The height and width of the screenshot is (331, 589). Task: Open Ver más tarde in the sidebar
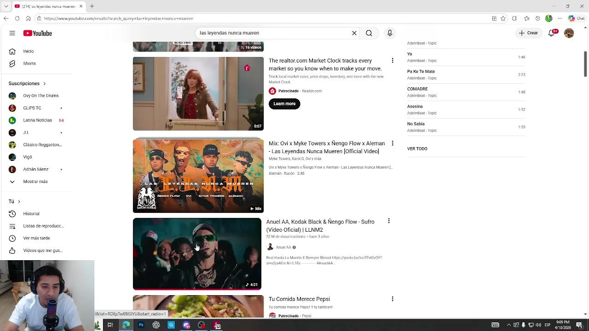pos(36,238)
